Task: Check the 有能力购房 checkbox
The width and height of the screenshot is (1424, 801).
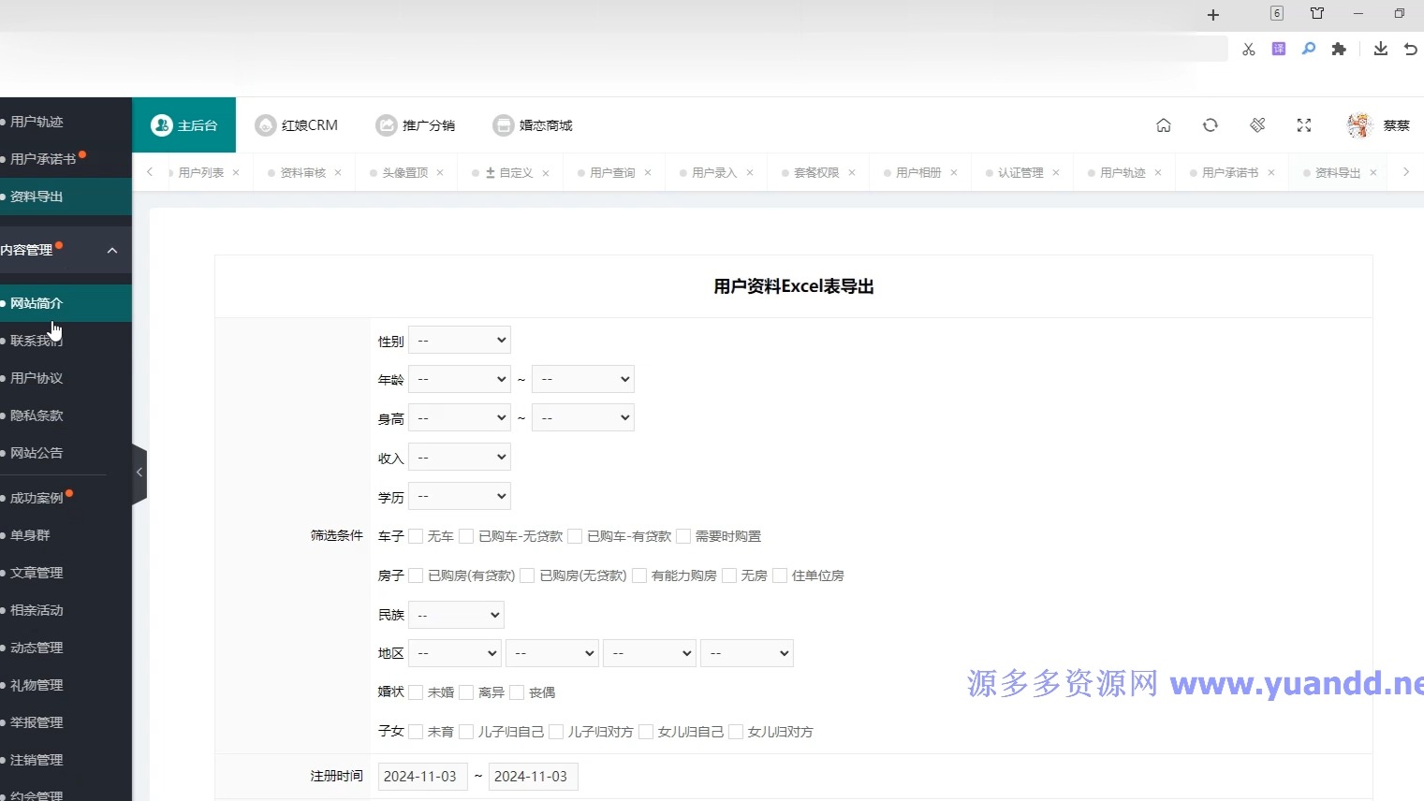Action: [x=639, y=575]
